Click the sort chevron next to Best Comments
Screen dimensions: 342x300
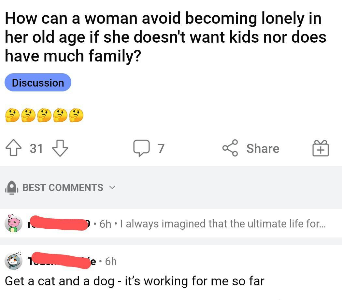coord(112,188)
